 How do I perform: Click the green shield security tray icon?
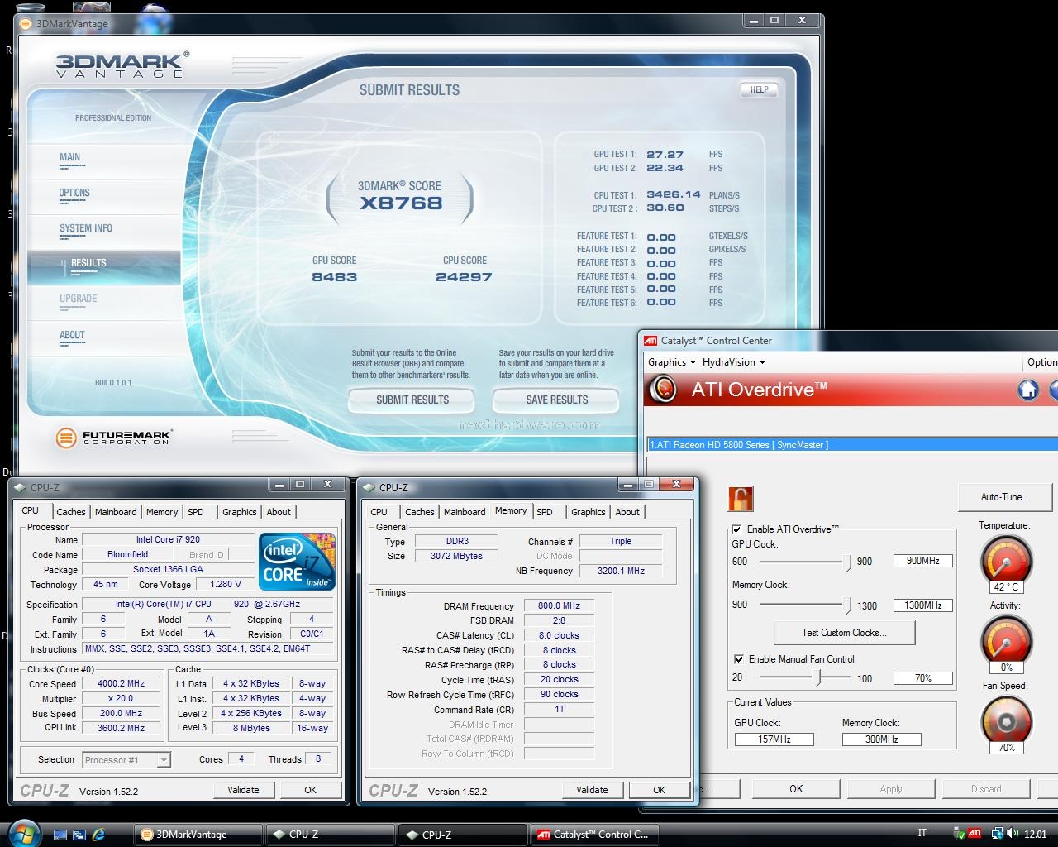[959, 834]
